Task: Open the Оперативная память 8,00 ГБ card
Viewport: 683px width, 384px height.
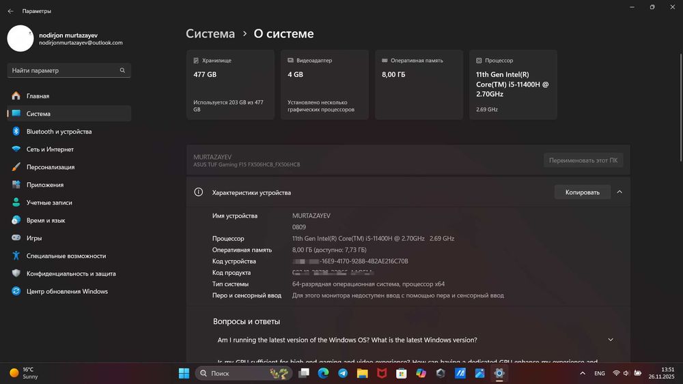Action: click(419, 85)
